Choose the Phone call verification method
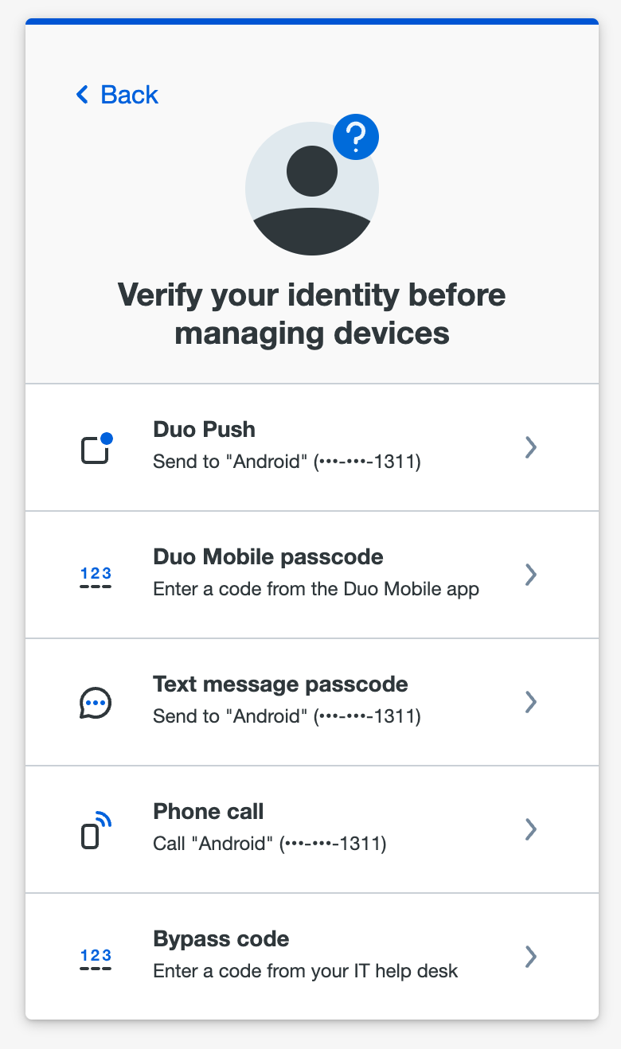 click(310, 829)
